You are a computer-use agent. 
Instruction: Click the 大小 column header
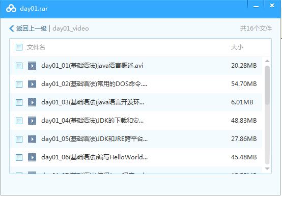[x=237, y=47]
